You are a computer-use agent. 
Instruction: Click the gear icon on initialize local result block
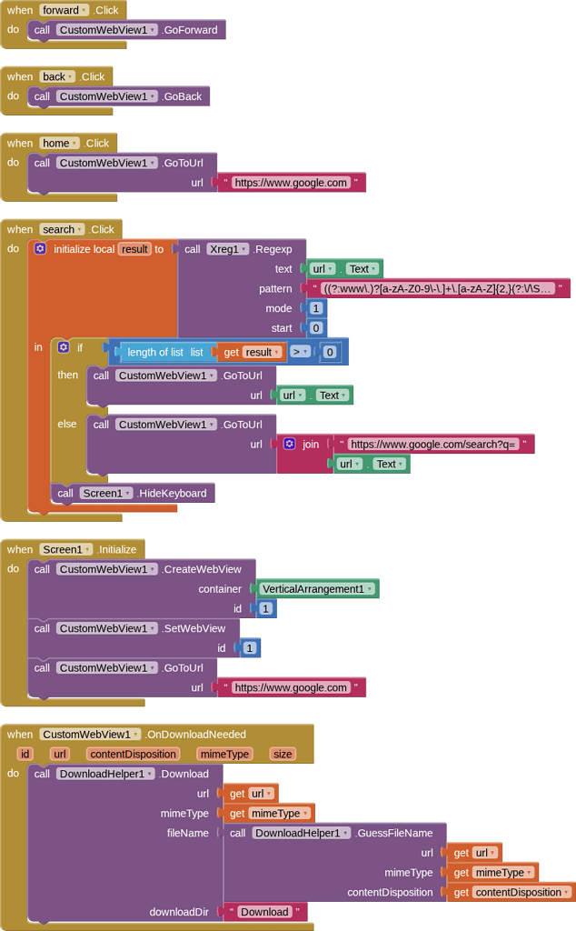40,249
